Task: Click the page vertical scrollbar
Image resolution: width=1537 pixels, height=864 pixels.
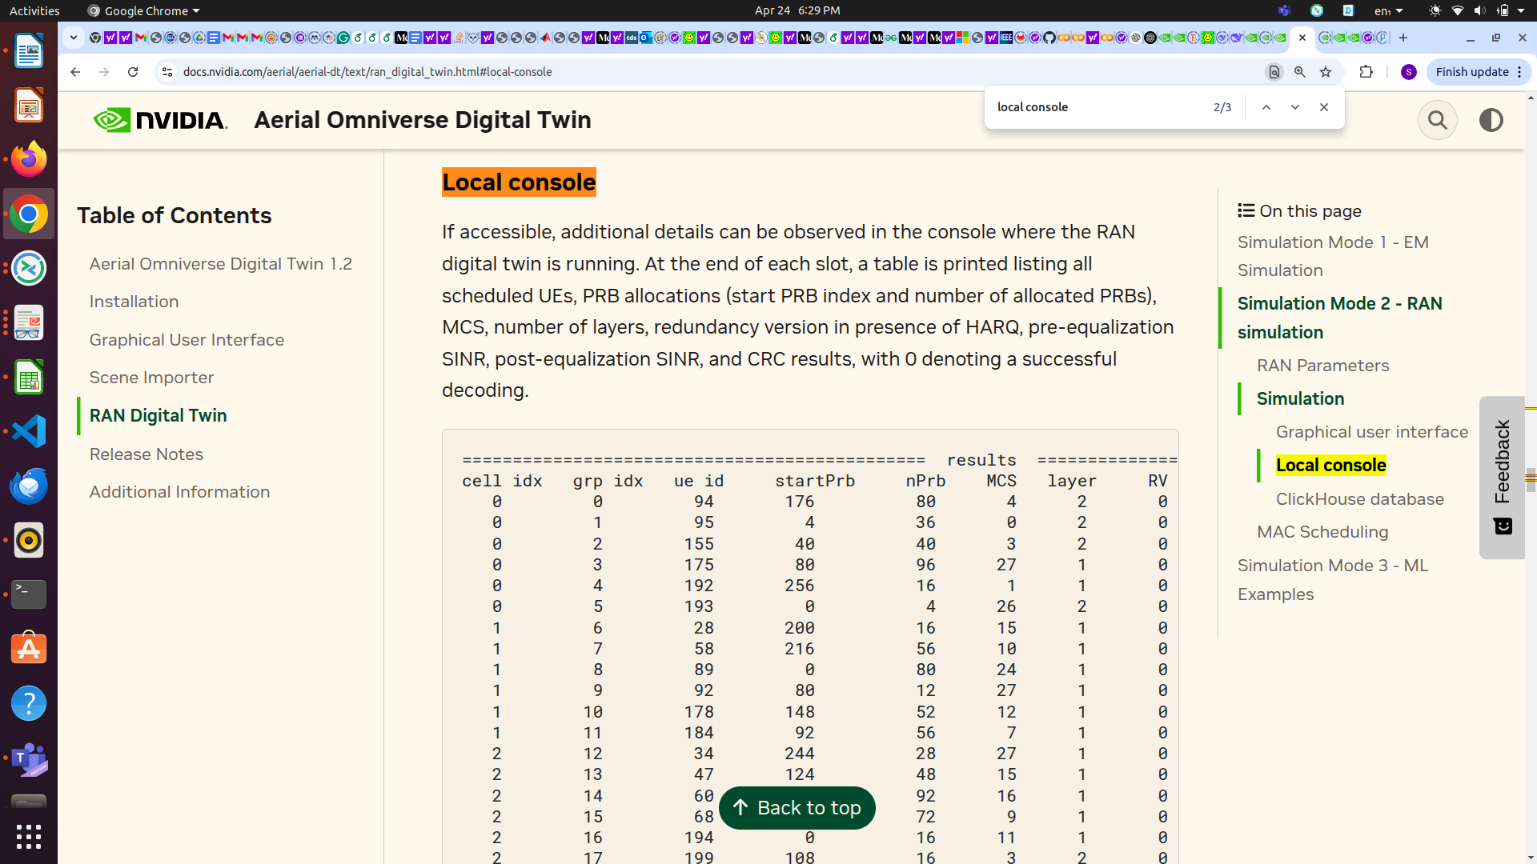Action: tap(1531, 480)
